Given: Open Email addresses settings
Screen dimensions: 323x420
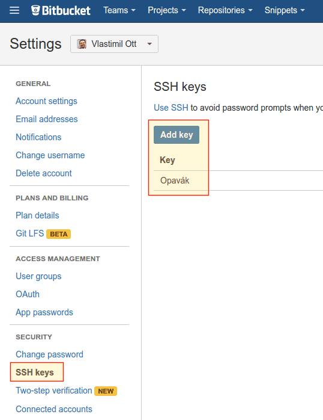Looking at the screenshot, I should pyautogui.click(x=47, y=119).
